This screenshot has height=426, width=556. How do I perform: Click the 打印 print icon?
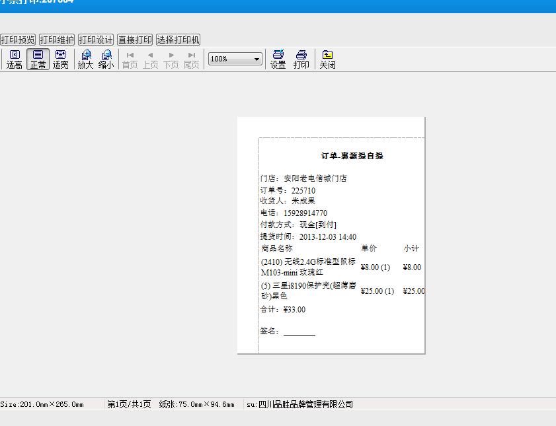(301, 59)
